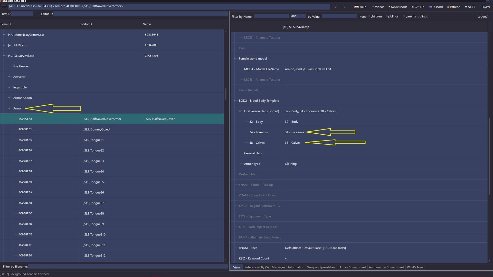Viewport: 493px width, 277px height.
Task: Select the General Flags row
Action: (359, 153)
